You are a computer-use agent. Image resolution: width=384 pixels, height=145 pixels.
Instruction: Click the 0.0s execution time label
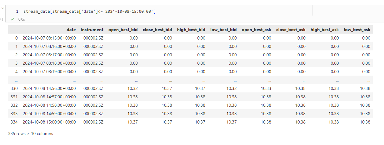[22, 19]
